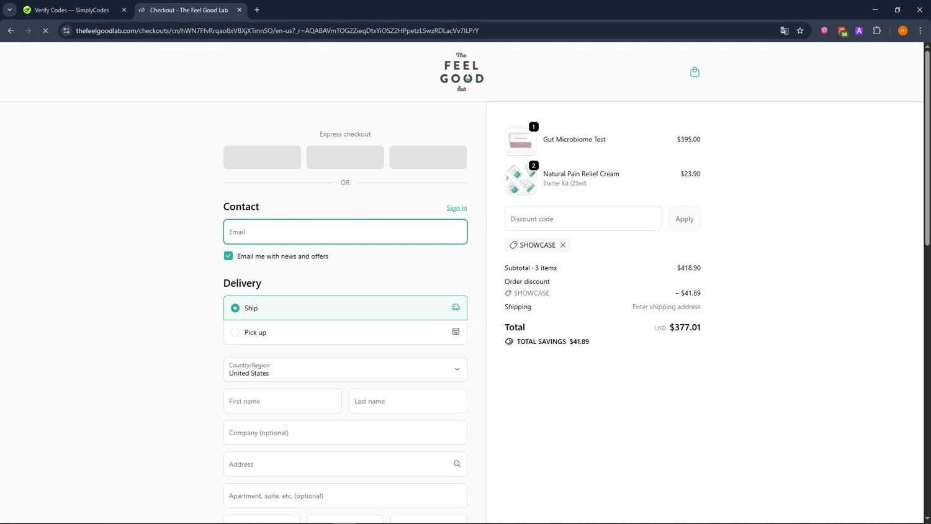The height and width of the screenshot is (524, 931).
Task: Click the browser forward arrow
Action: (x=28, y=30)
